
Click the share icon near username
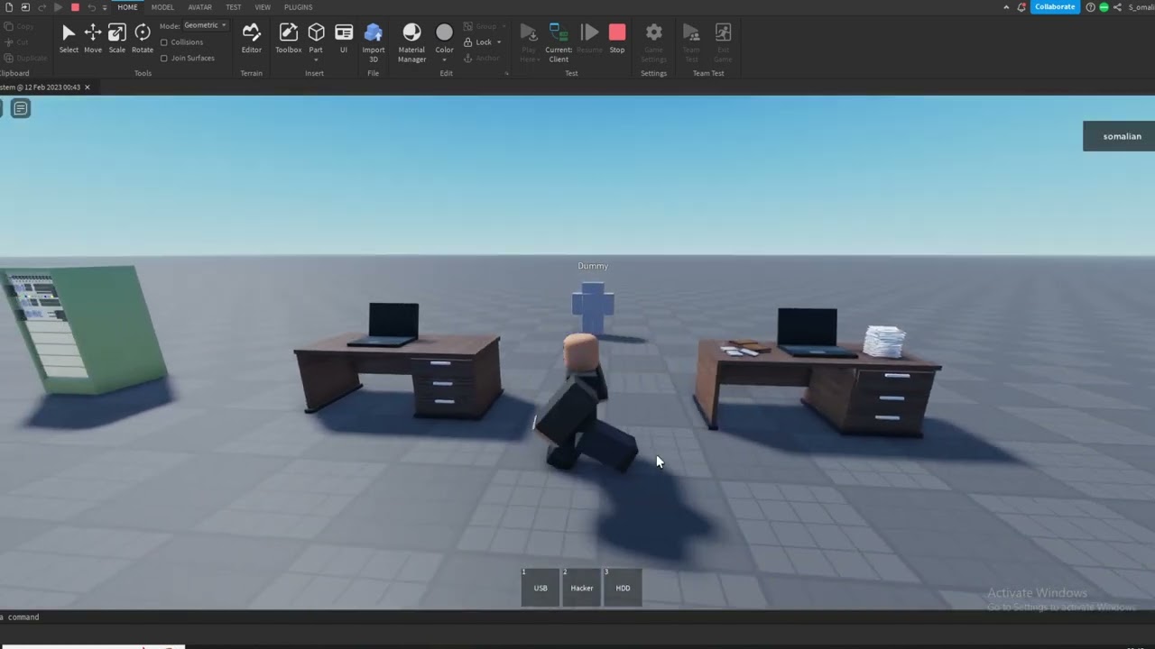click(x=1117, y=7)
